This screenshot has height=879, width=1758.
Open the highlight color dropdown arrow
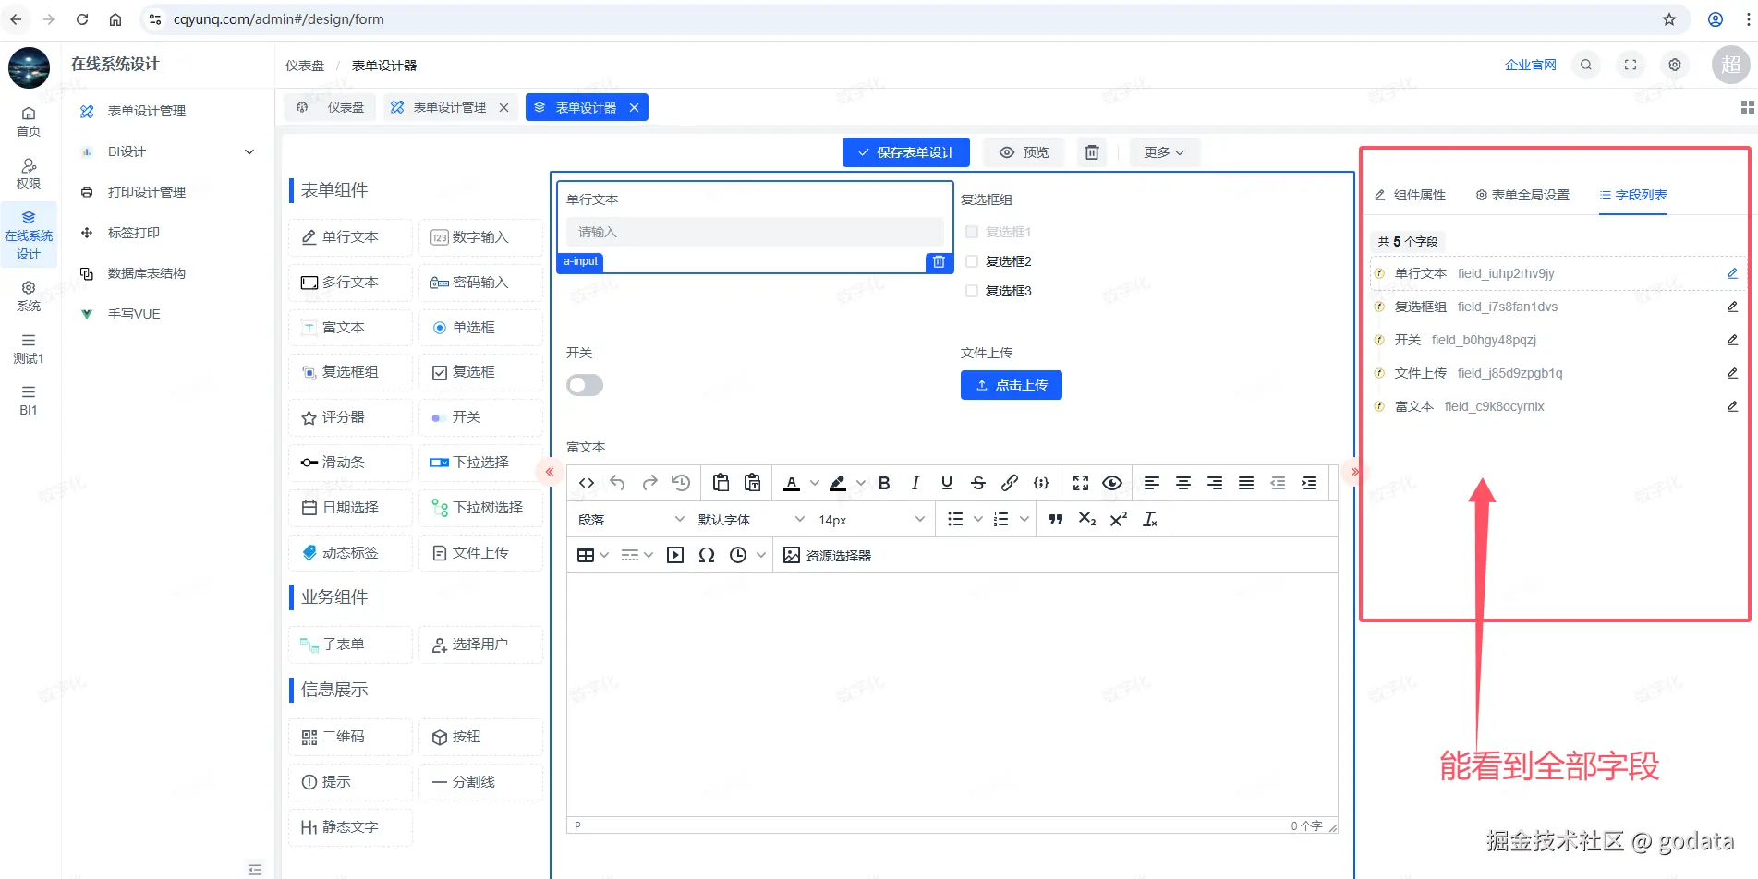pyautogui.click(x=861, y=483)
